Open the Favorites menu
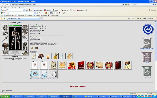 tap(15, 8)
